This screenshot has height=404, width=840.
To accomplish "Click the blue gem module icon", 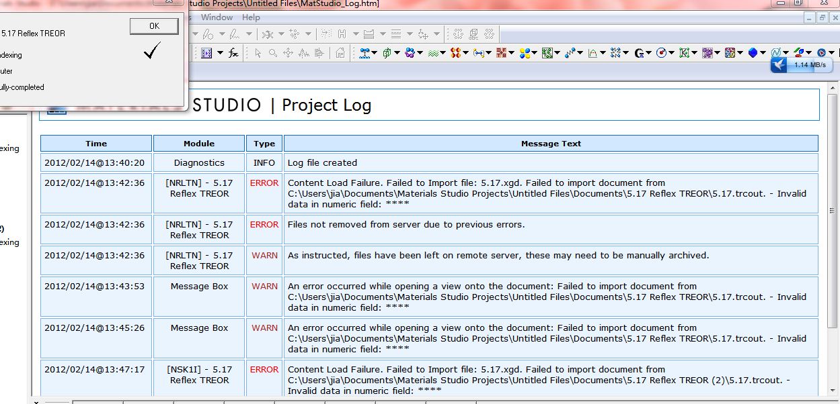I will pyautogui.click(x=753, y=53).
